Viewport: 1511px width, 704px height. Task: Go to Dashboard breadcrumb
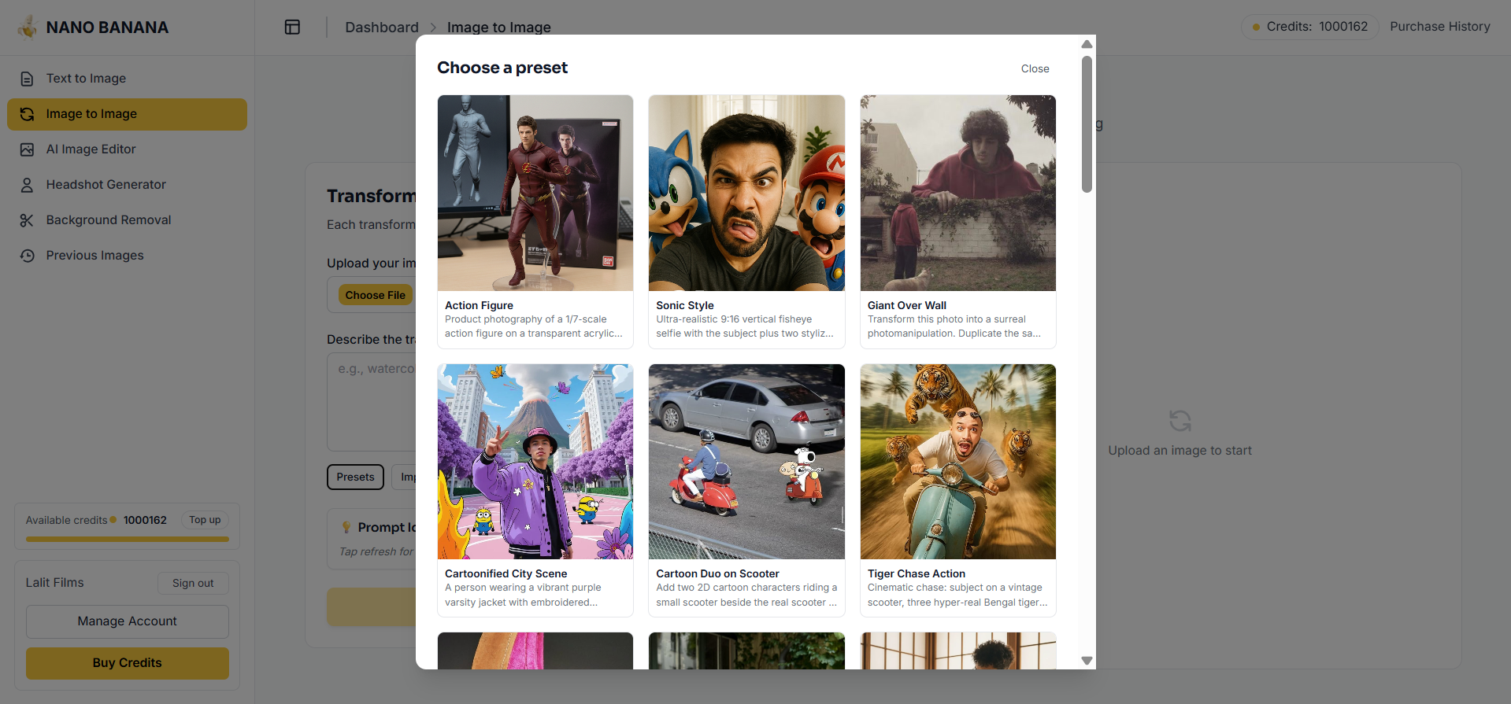[x=382, y=28]
